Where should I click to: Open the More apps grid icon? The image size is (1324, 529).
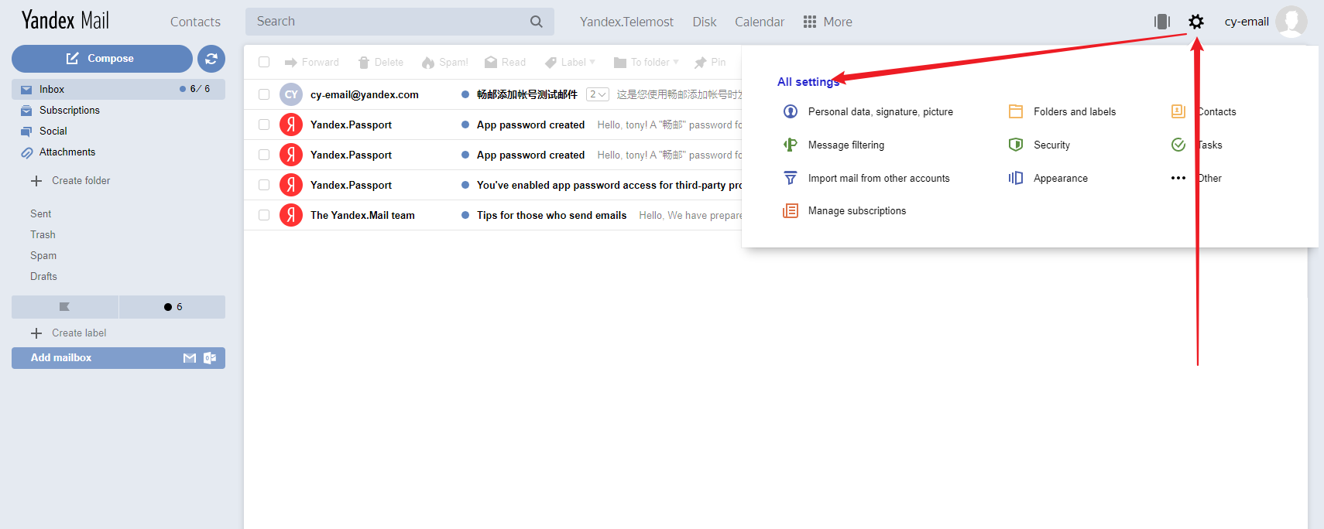[x=810, y=22]
